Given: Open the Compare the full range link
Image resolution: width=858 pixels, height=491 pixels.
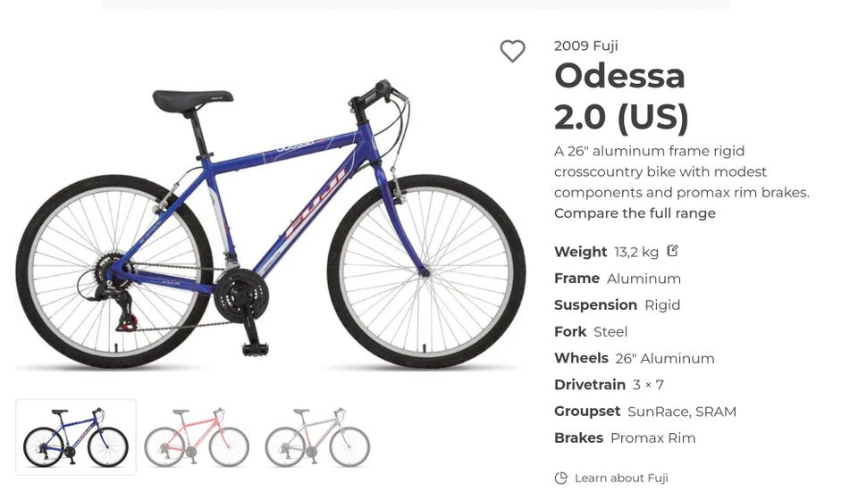Looking at the screenshot, I should (x=635, y=213).
